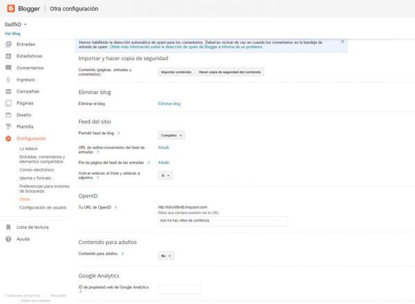Go to Páginas menu item

pos(25,103)
